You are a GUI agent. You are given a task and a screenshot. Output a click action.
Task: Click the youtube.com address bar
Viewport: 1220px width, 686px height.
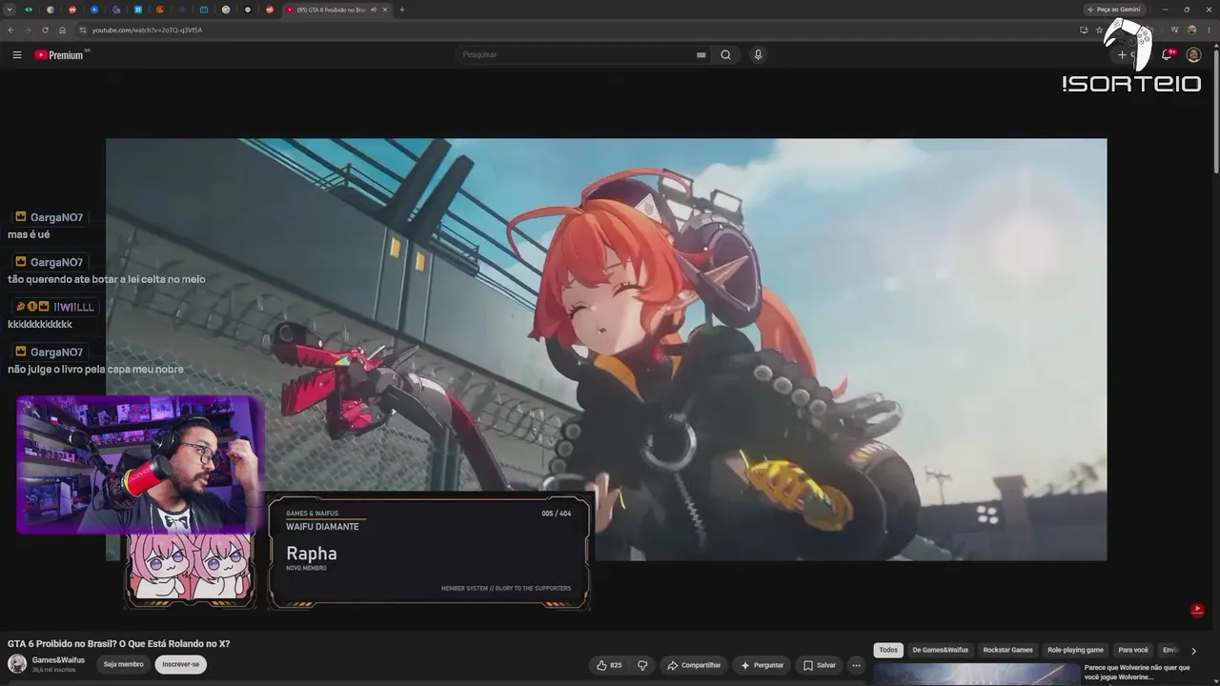pyautogui.click(x=581, y=30)
